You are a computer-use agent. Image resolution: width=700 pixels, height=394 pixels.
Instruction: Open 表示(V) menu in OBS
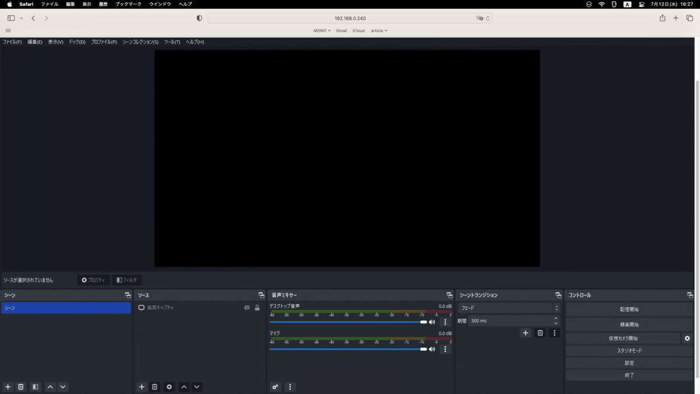(55, 42)
